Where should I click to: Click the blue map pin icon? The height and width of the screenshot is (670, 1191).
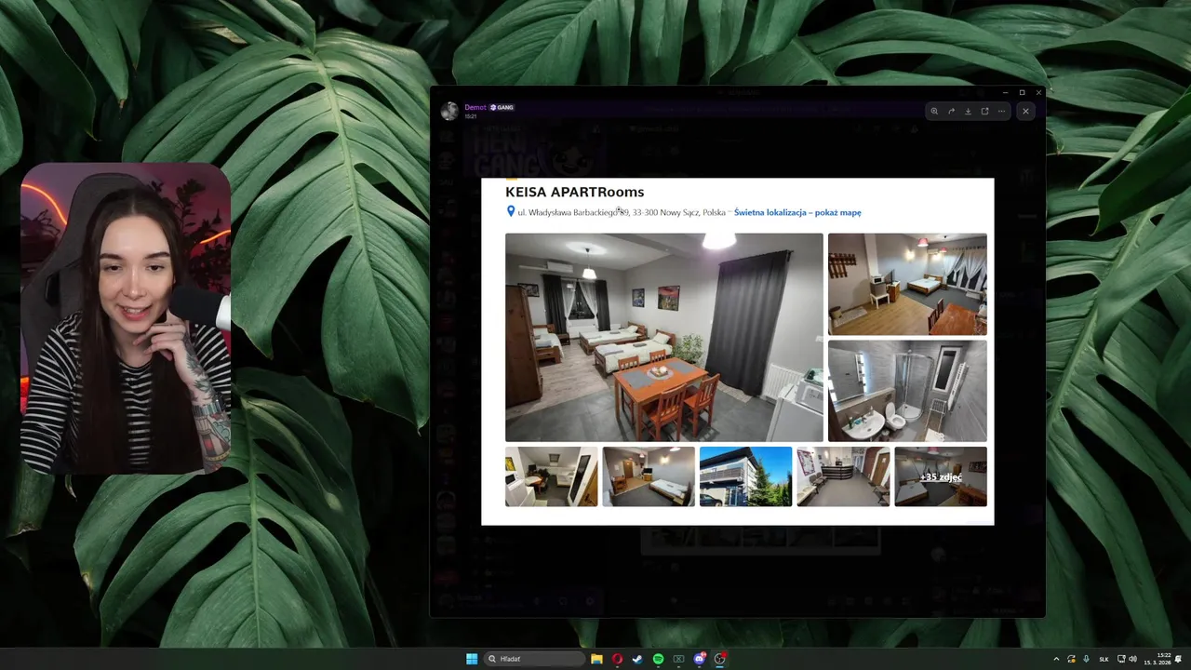510,212
